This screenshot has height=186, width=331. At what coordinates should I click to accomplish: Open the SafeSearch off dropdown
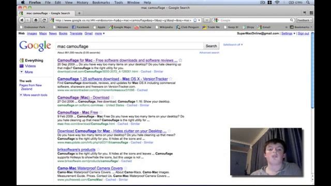pos(233,45)
